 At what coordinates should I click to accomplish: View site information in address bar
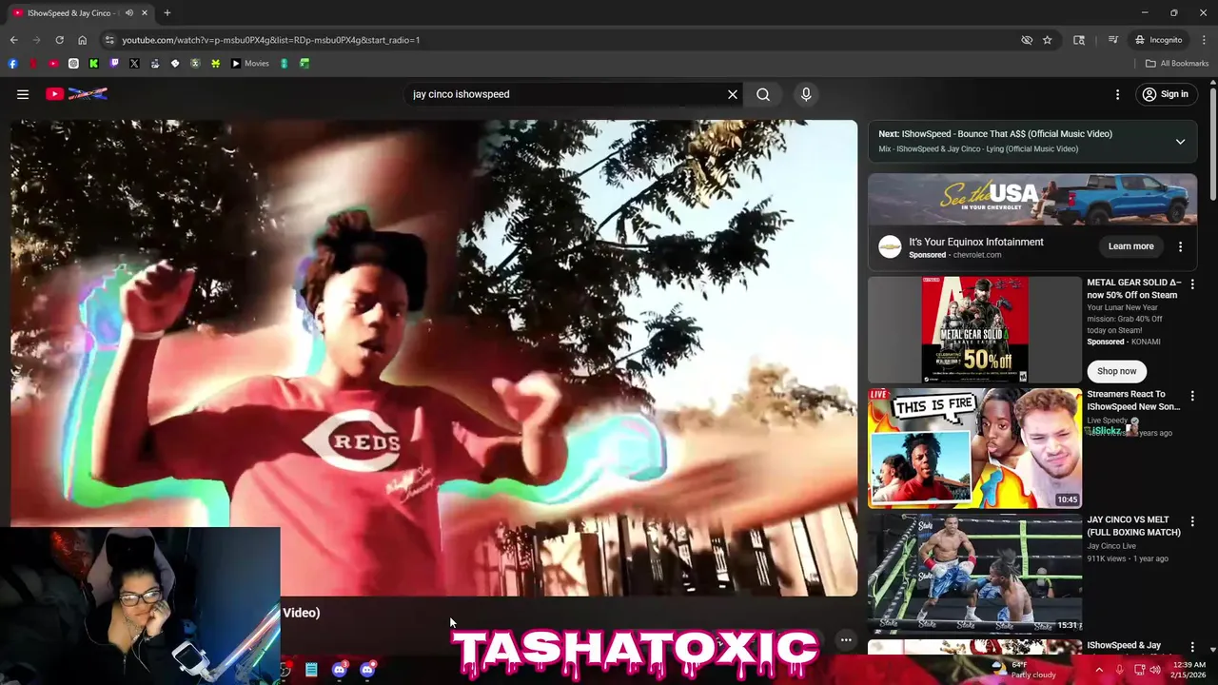(x=109, y=40)
